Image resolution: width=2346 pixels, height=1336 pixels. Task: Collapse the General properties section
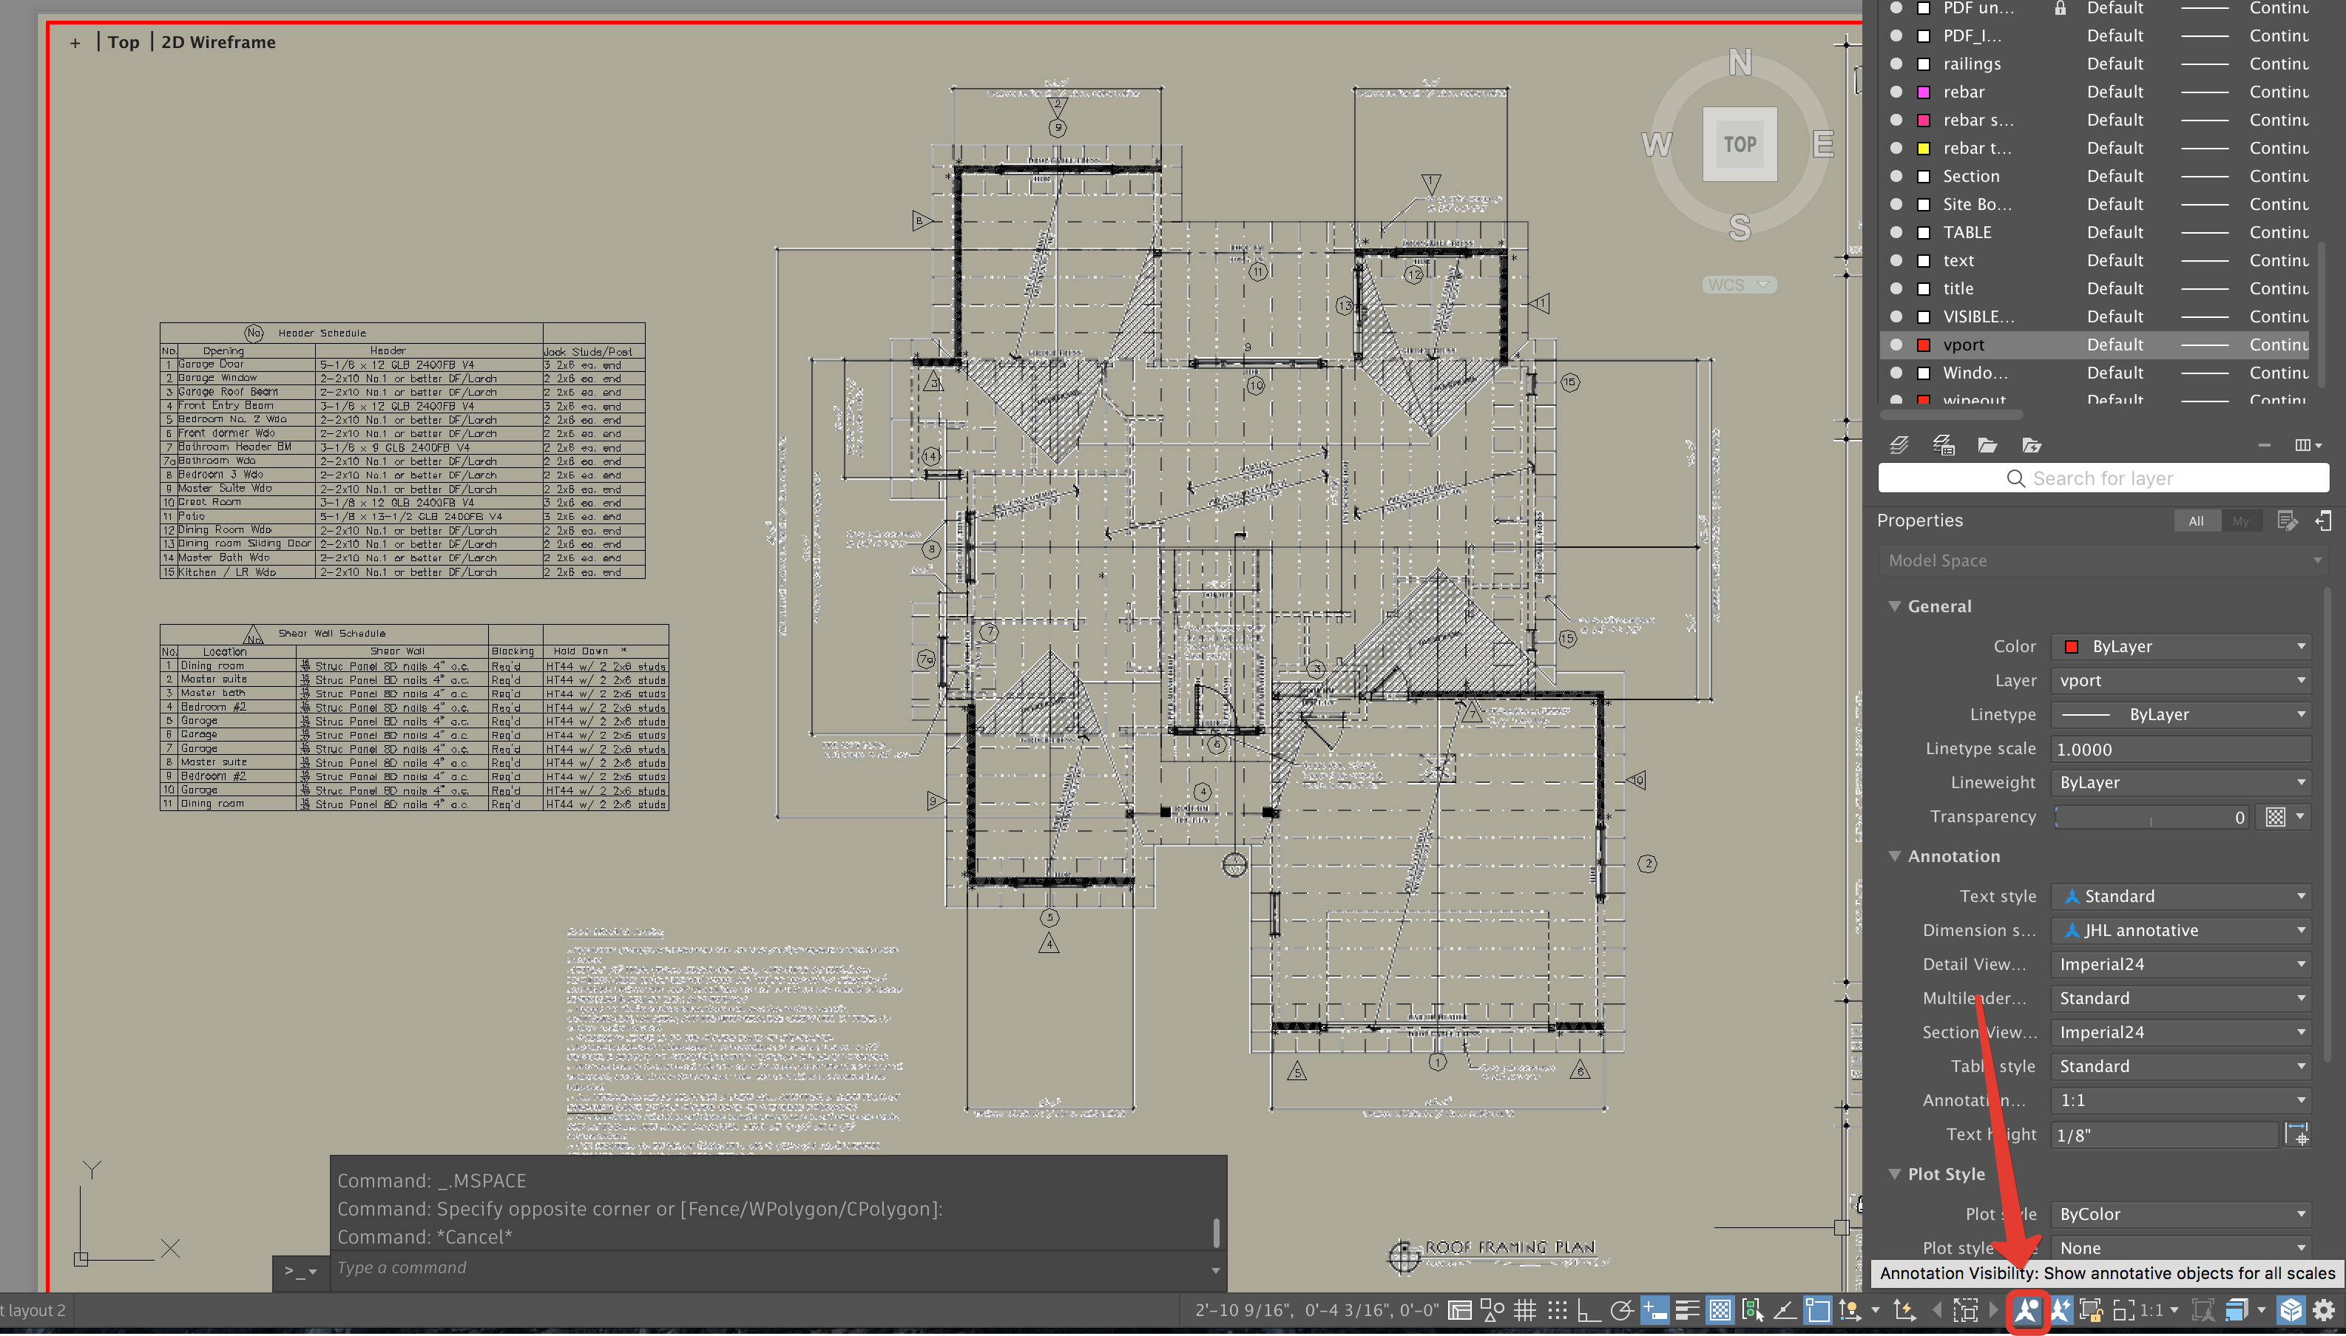(1894, 606)
